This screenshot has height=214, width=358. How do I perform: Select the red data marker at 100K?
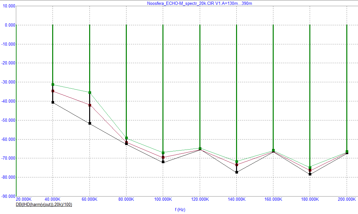(x=163, y=157)
